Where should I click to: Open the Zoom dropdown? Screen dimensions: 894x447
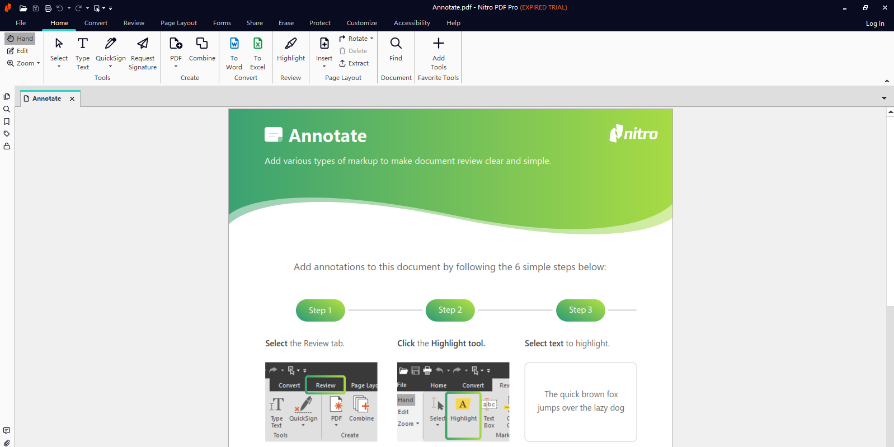coord(23,63)
